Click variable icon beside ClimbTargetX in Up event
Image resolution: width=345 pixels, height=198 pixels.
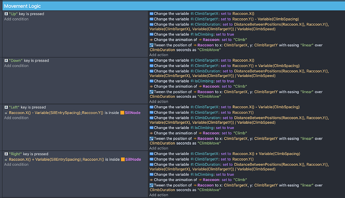click(x=192, y=13)
